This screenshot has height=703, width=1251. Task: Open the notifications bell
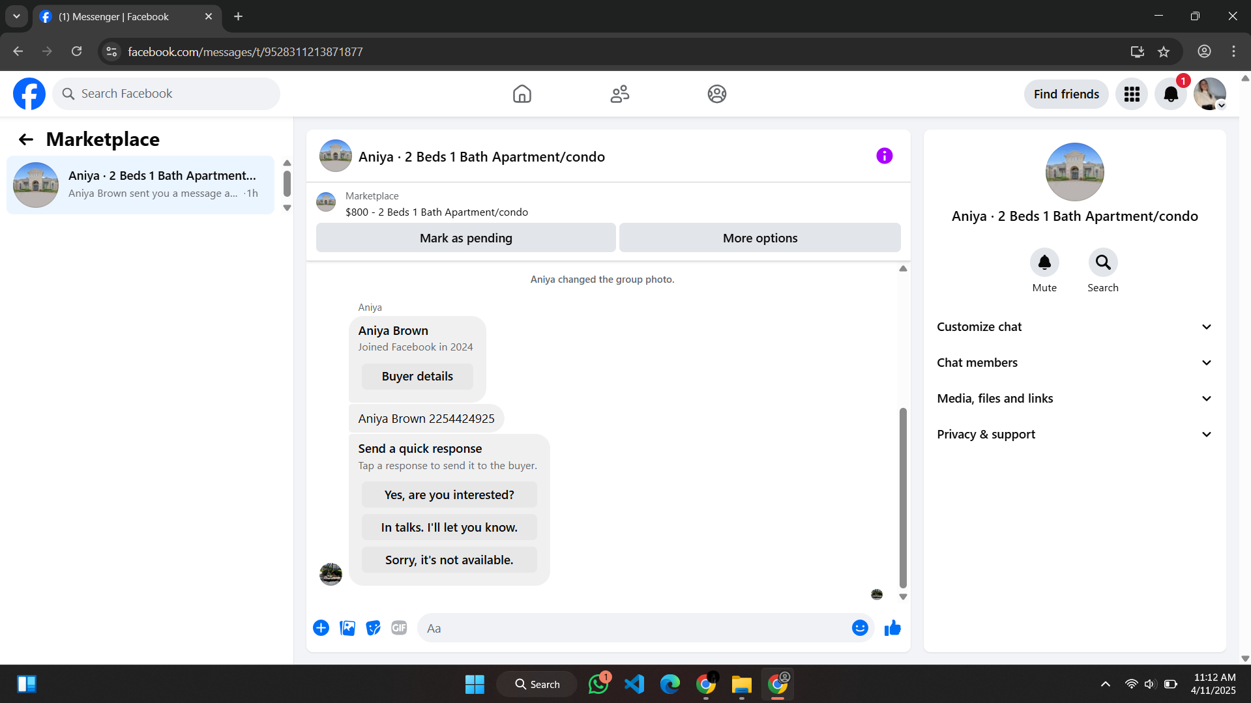[1171, 94]
